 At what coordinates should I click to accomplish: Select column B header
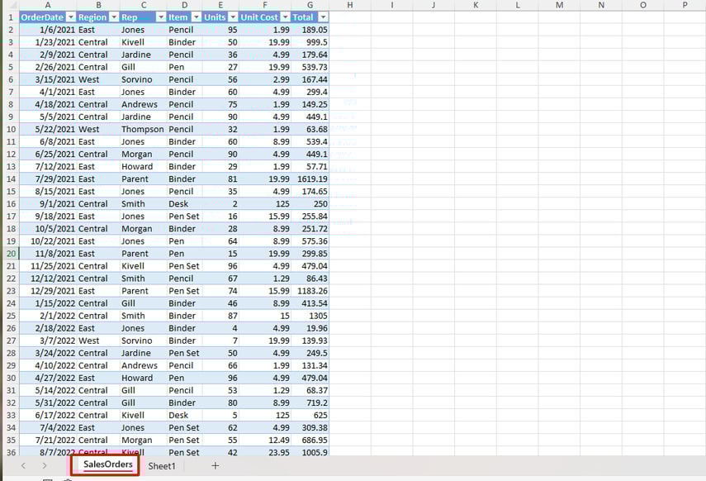pyautogui.click(x=98, y=5)
